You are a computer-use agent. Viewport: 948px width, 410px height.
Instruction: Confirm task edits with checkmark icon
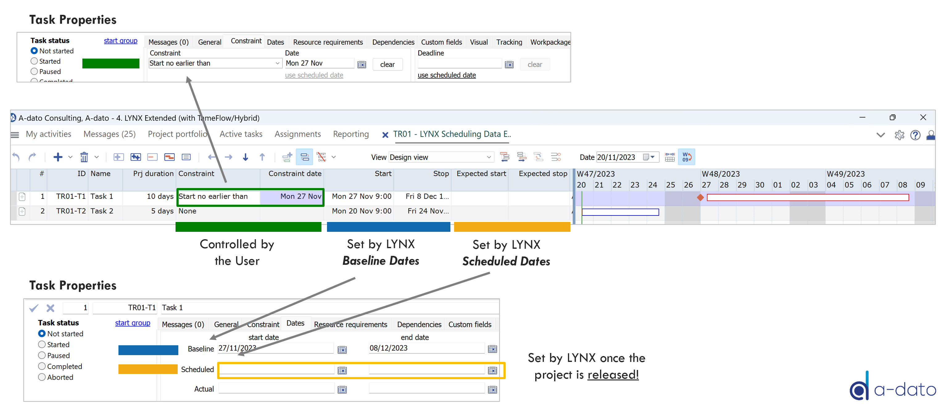point(34,308)
